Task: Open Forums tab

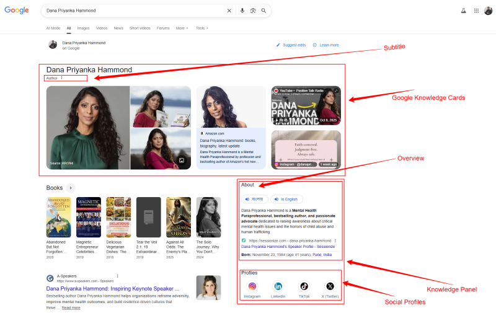Action: point(163,28)
